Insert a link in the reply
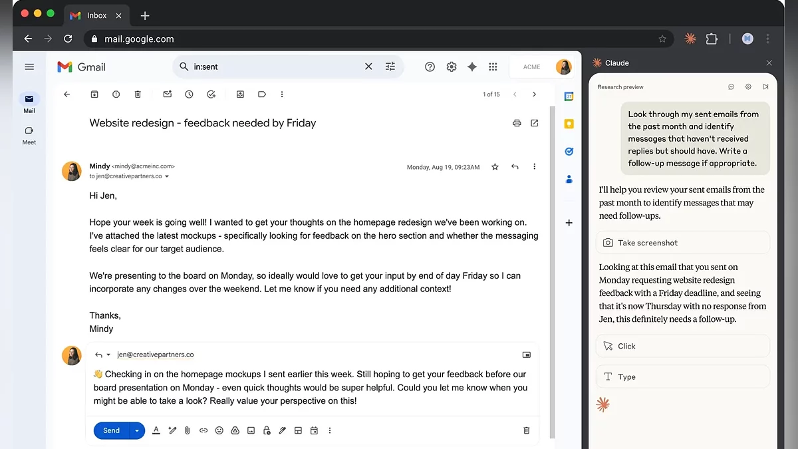 tap(203, 430)
